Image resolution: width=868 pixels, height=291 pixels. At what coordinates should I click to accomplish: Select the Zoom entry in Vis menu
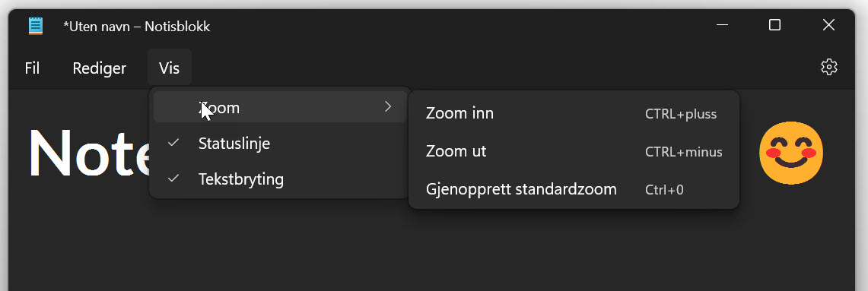[x=280, y=107]
